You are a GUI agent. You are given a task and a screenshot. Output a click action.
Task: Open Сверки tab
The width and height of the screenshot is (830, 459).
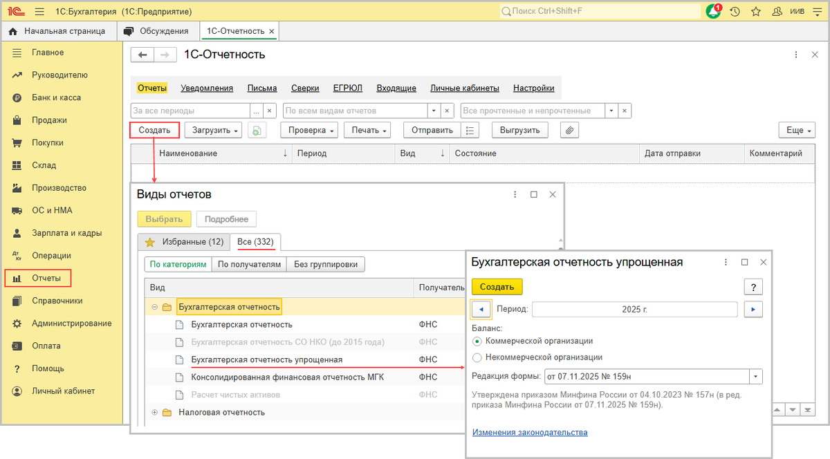(x=305, y=88)
